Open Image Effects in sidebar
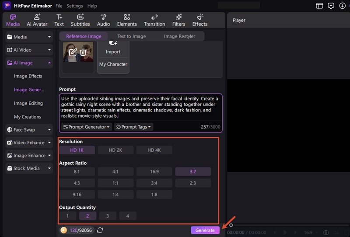 (x=28, y=76)
